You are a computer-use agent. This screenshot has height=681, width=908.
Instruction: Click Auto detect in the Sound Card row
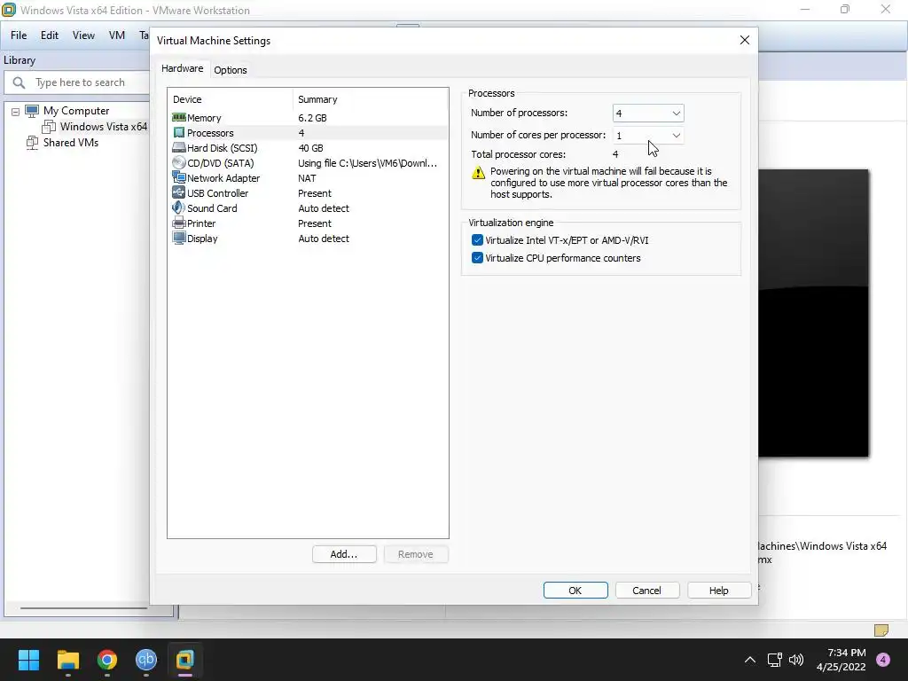click(x=323, y=207)
